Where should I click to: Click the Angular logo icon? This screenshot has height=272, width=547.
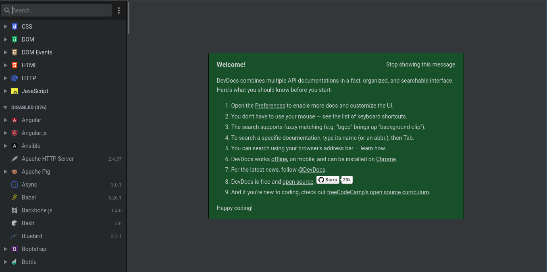pos(15,120)
